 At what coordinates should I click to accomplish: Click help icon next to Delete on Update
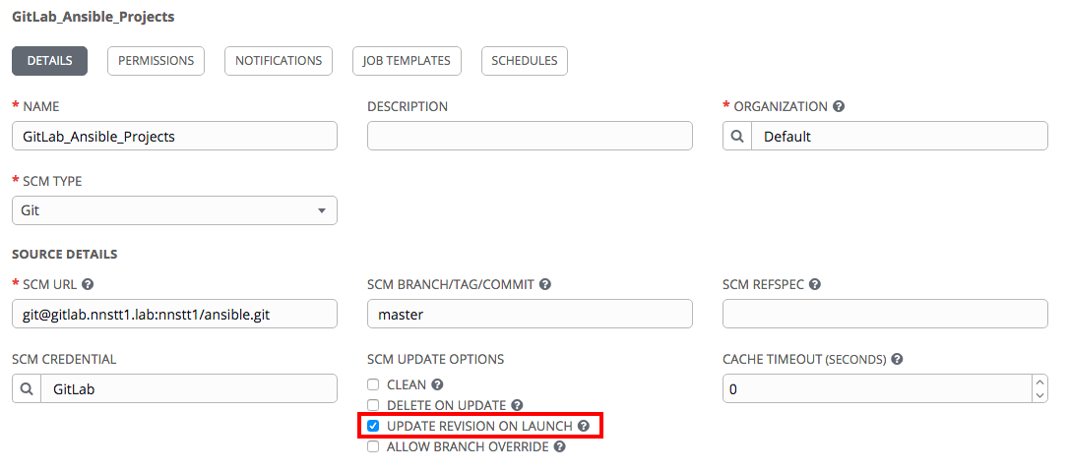coord(517,405)
